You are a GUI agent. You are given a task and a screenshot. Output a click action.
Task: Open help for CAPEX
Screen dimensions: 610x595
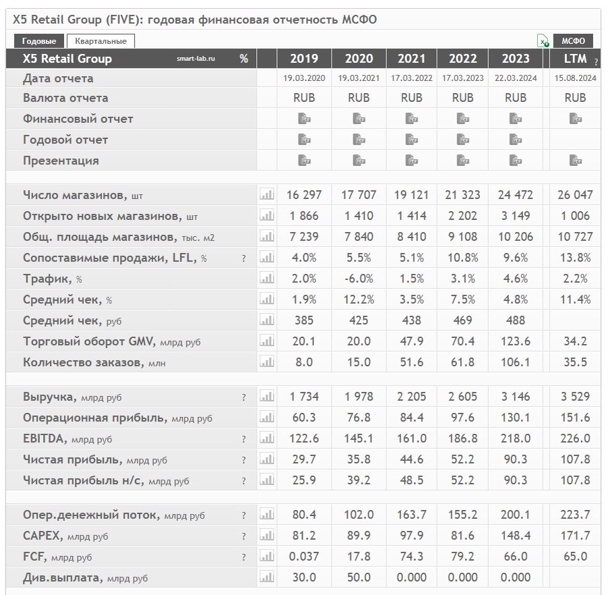coord(244,536)
